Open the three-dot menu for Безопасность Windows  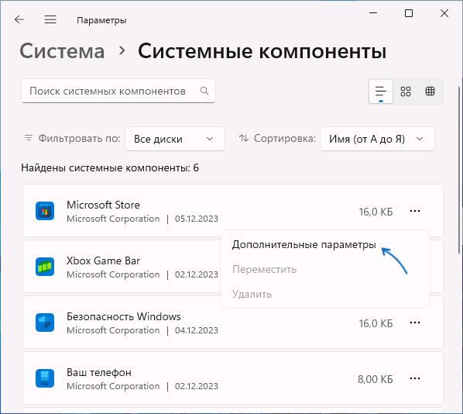coord(415,323)
